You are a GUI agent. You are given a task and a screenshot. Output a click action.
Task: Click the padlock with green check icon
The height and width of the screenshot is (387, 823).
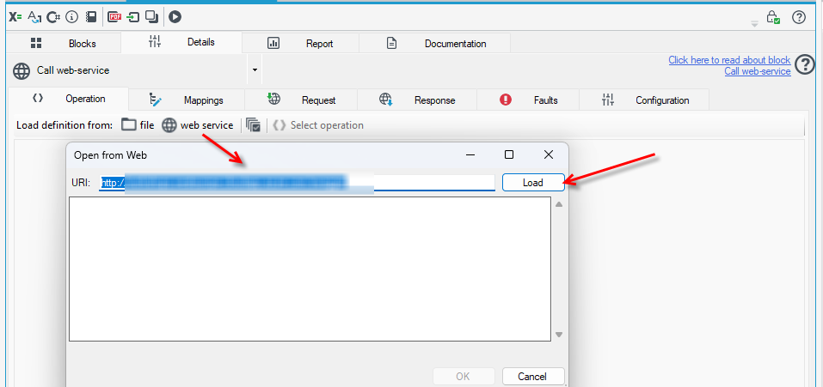[773, 17]
